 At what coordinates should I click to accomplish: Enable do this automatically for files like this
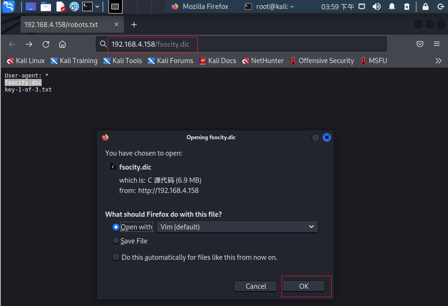pyautogui.click(x=116, y=256)
